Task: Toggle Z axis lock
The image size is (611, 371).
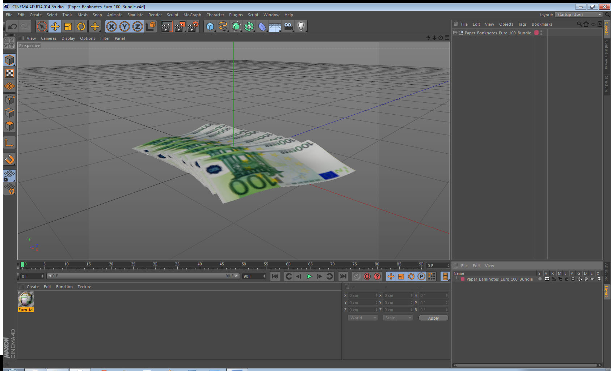Action: (x=138, y=26)
